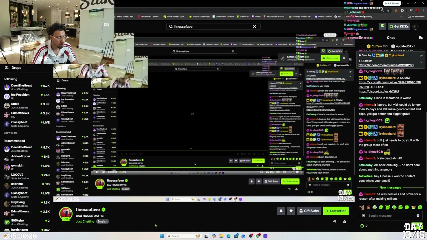Click the KICKs balance icon below chat

point(362,226)
